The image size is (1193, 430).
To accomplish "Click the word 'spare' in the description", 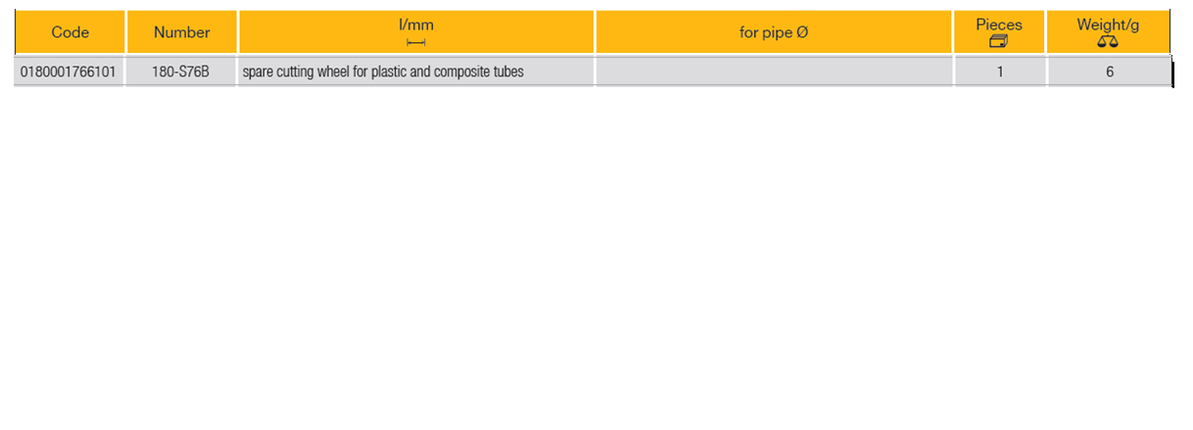I will [x=258, y=72].
